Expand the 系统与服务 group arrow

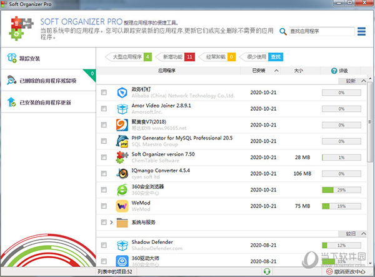111,222
